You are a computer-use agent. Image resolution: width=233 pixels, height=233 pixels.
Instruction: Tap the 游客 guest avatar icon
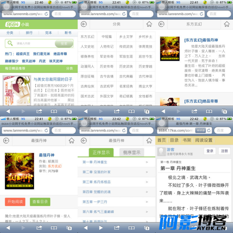[x=161, y=151]
